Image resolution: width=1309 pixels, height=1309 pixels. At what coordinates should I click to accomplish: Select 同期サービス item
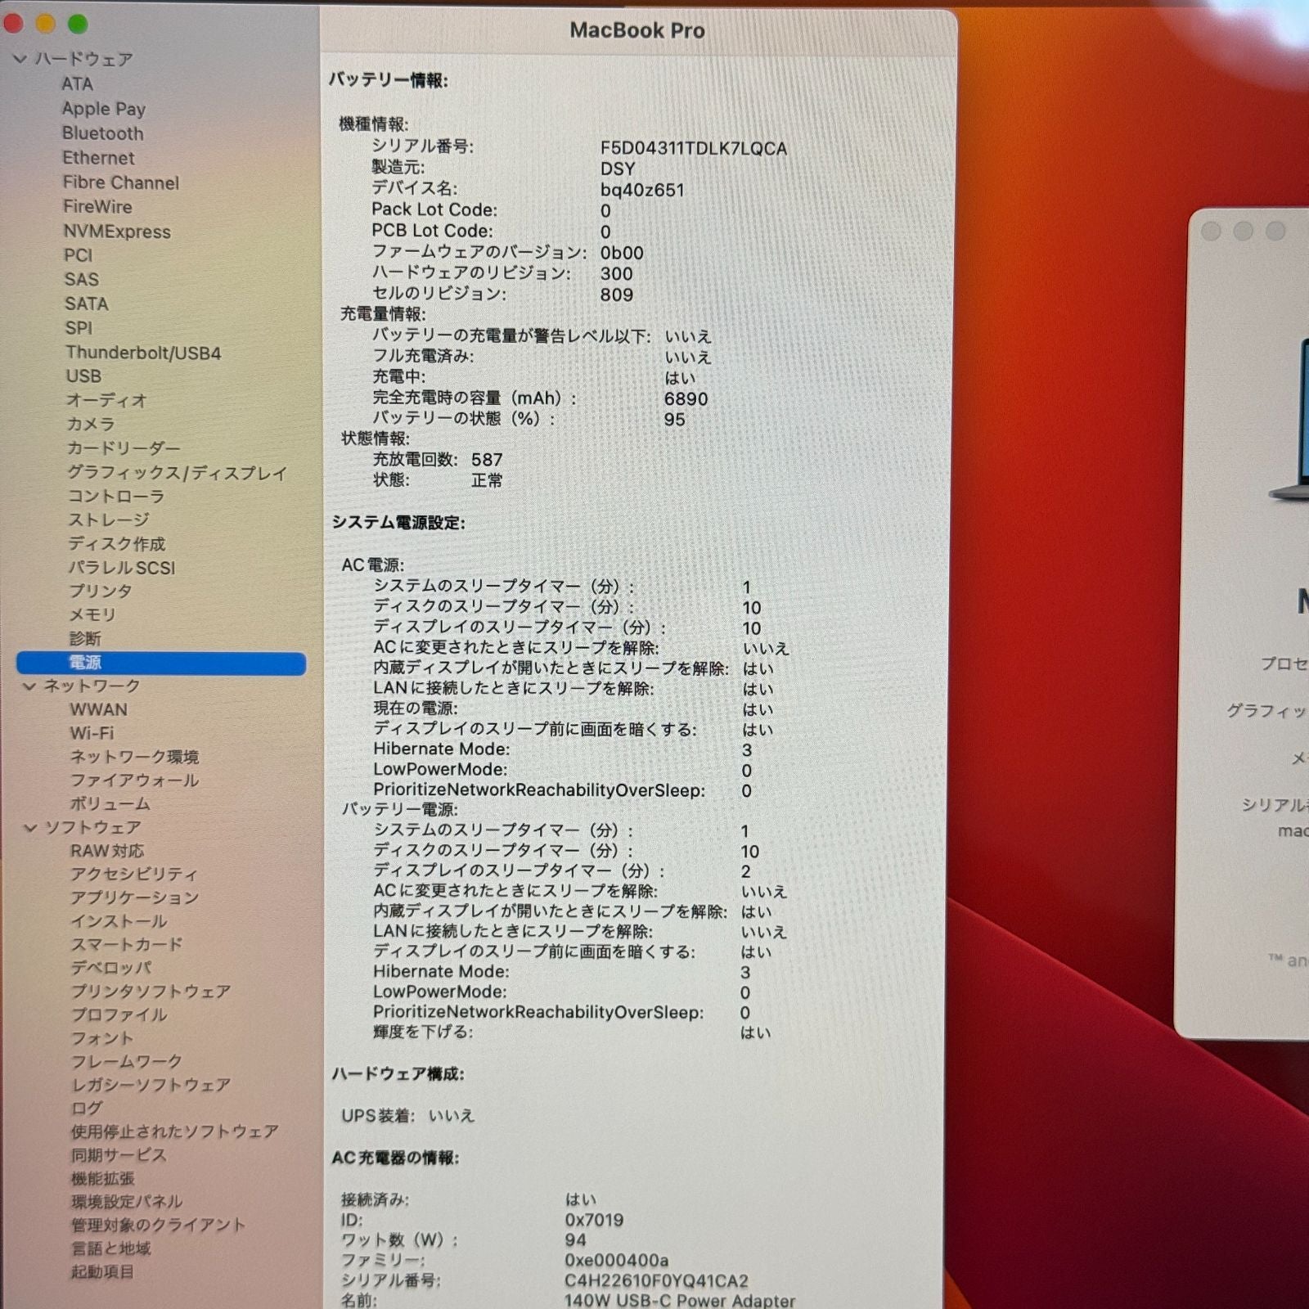[x=119, y=1155]
